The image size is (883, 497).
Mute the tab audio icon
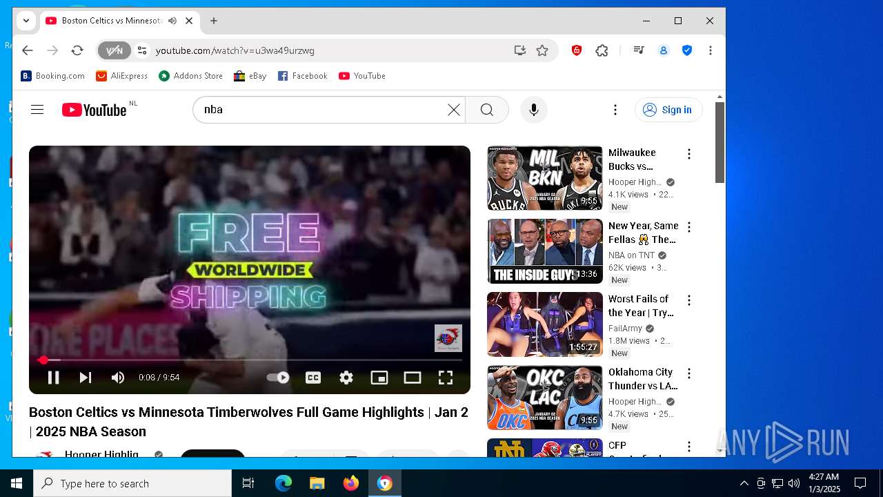pyautogui.click(x=172, y=21)
